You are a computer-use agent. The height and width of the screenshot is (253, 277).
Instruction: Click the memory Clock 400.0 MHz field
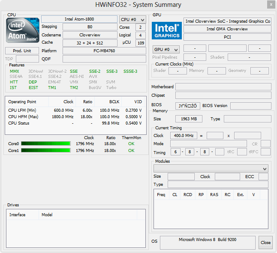(184, 136)
